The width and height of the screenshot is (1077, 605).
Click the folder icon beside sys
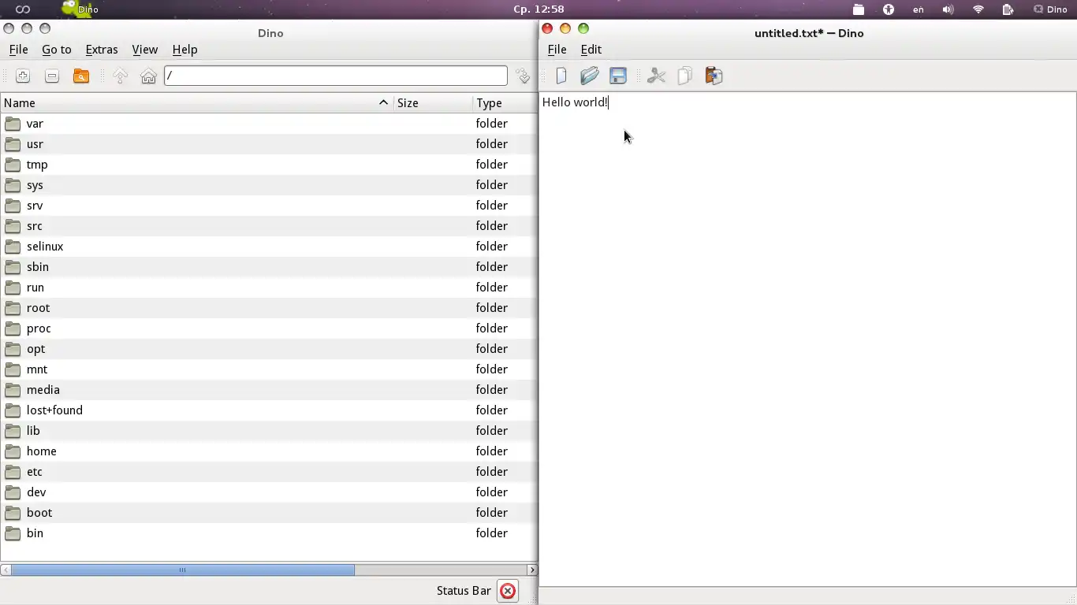[x=13, y=185]
